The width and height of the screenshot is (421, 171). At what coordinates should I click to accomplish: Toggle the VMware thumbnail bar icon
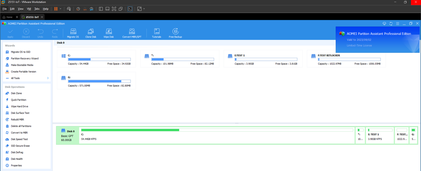tap(107, 9)
